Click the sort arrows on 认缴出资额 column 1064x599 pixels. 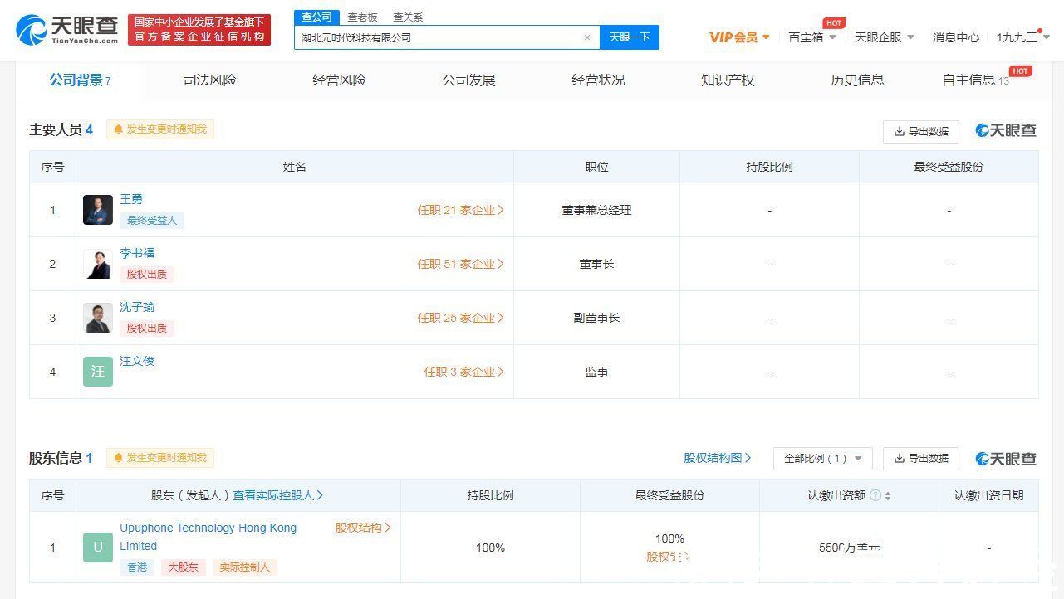click(888, 495)
